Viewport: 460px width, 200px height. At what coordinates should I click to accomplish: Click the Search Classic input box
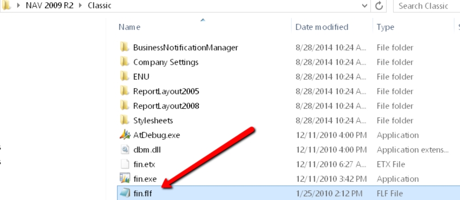[426, 6]
